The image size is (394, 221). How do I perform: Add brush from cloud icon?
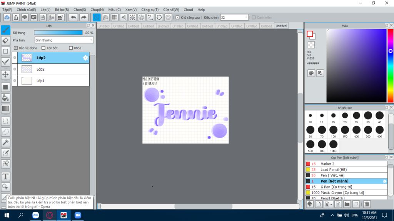click(x=310, y=204)
